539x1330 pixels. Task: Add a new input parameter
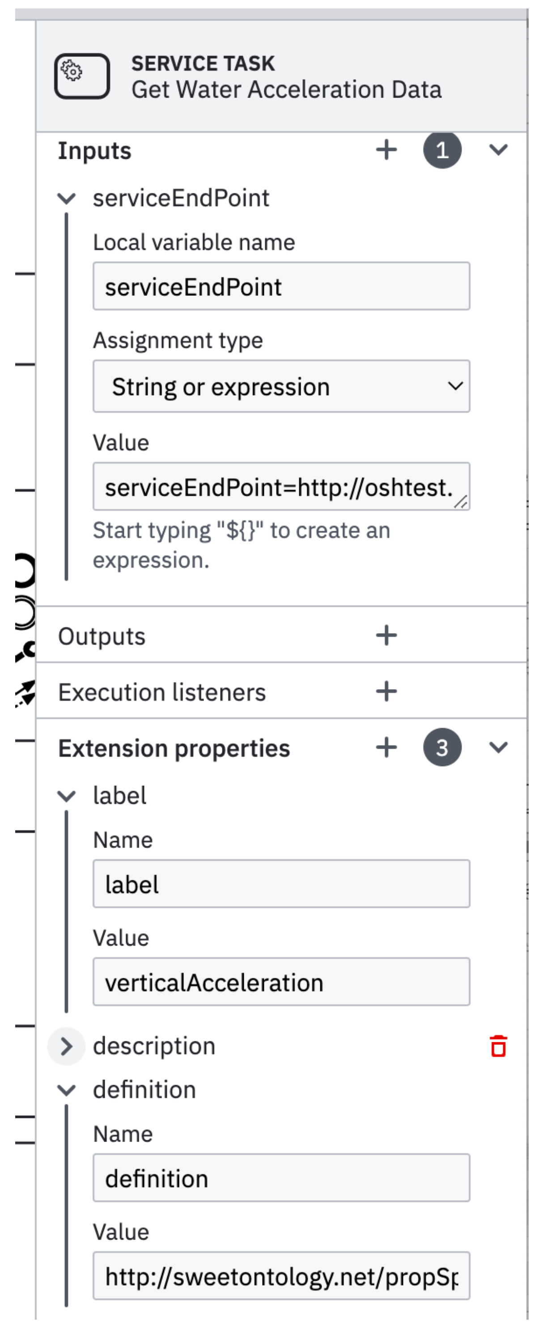(x=386, y=150)
